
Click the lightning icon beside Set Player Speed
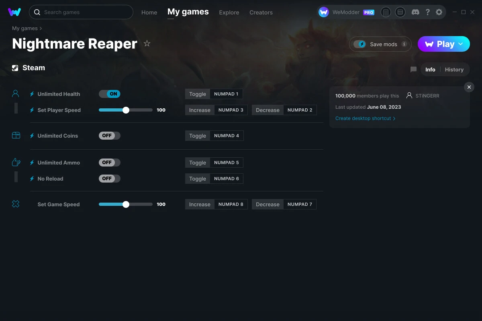click(x=32, y=110)
